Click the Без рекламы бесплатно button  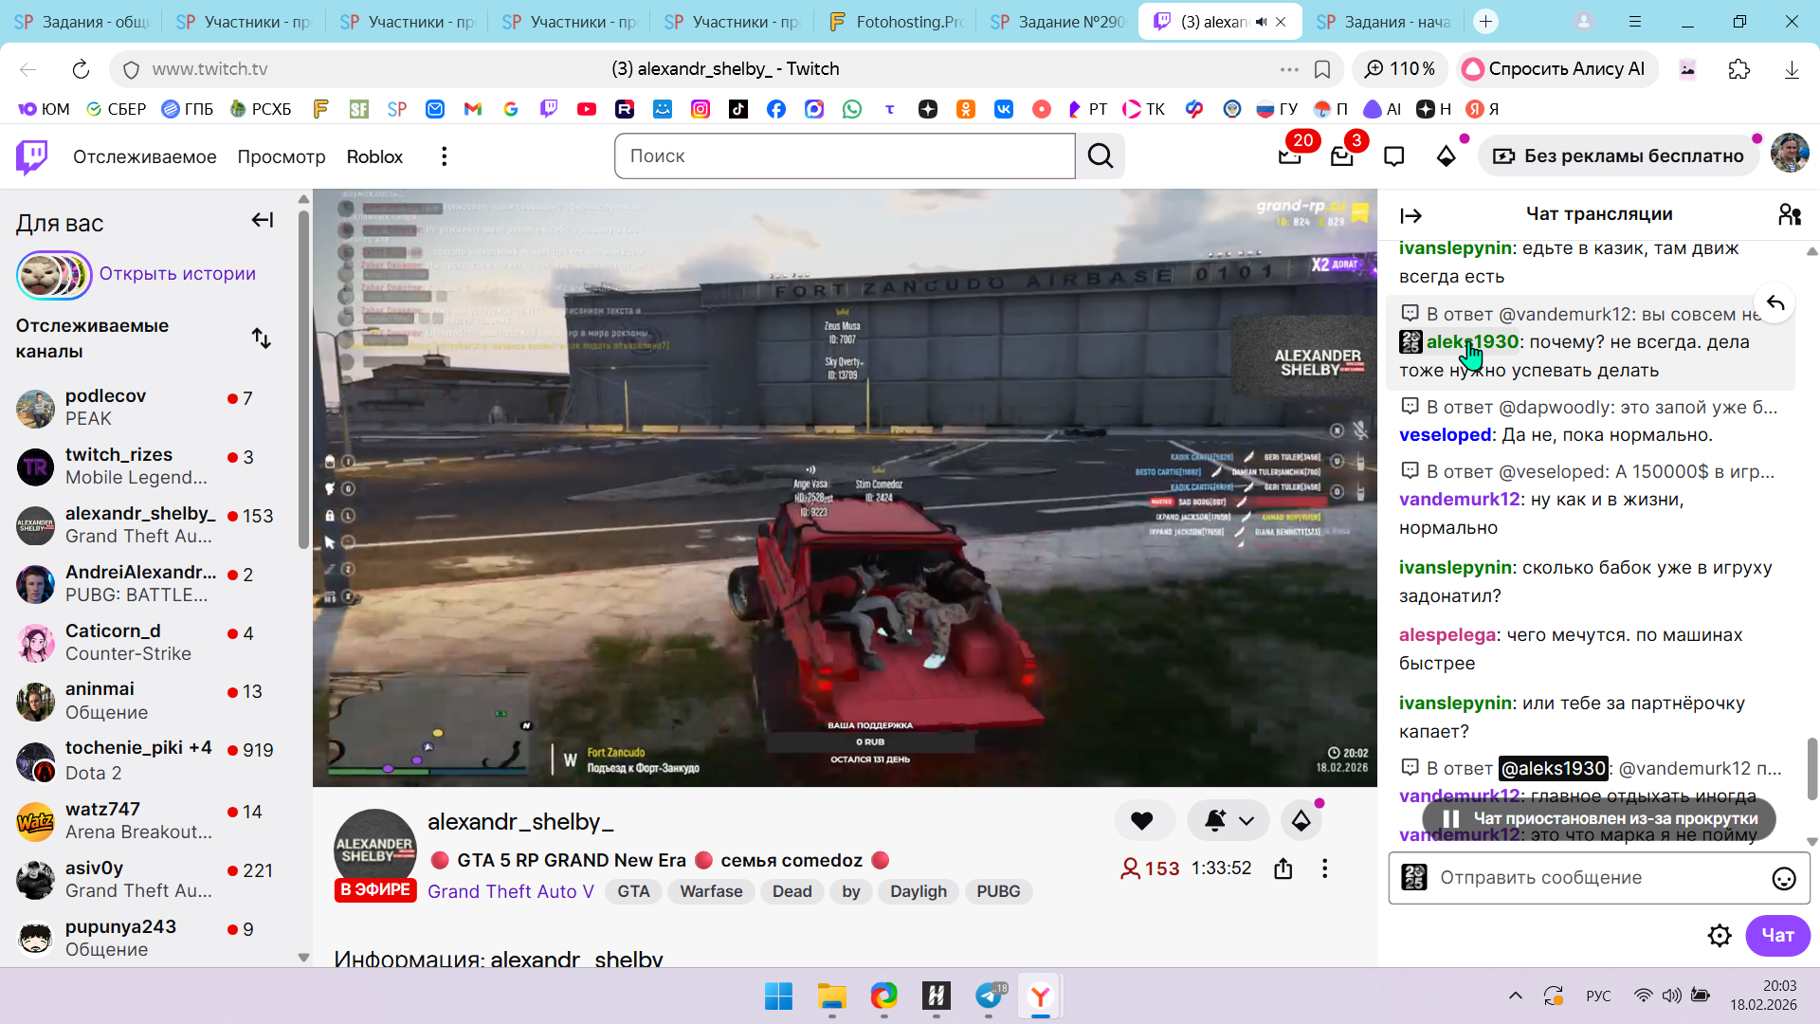(1620, 156)
